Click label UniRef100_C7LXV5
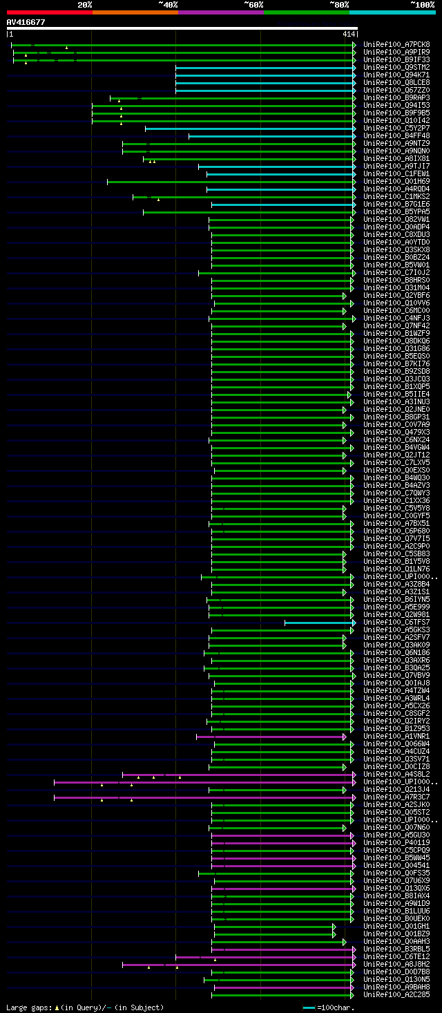 (396, 462)
